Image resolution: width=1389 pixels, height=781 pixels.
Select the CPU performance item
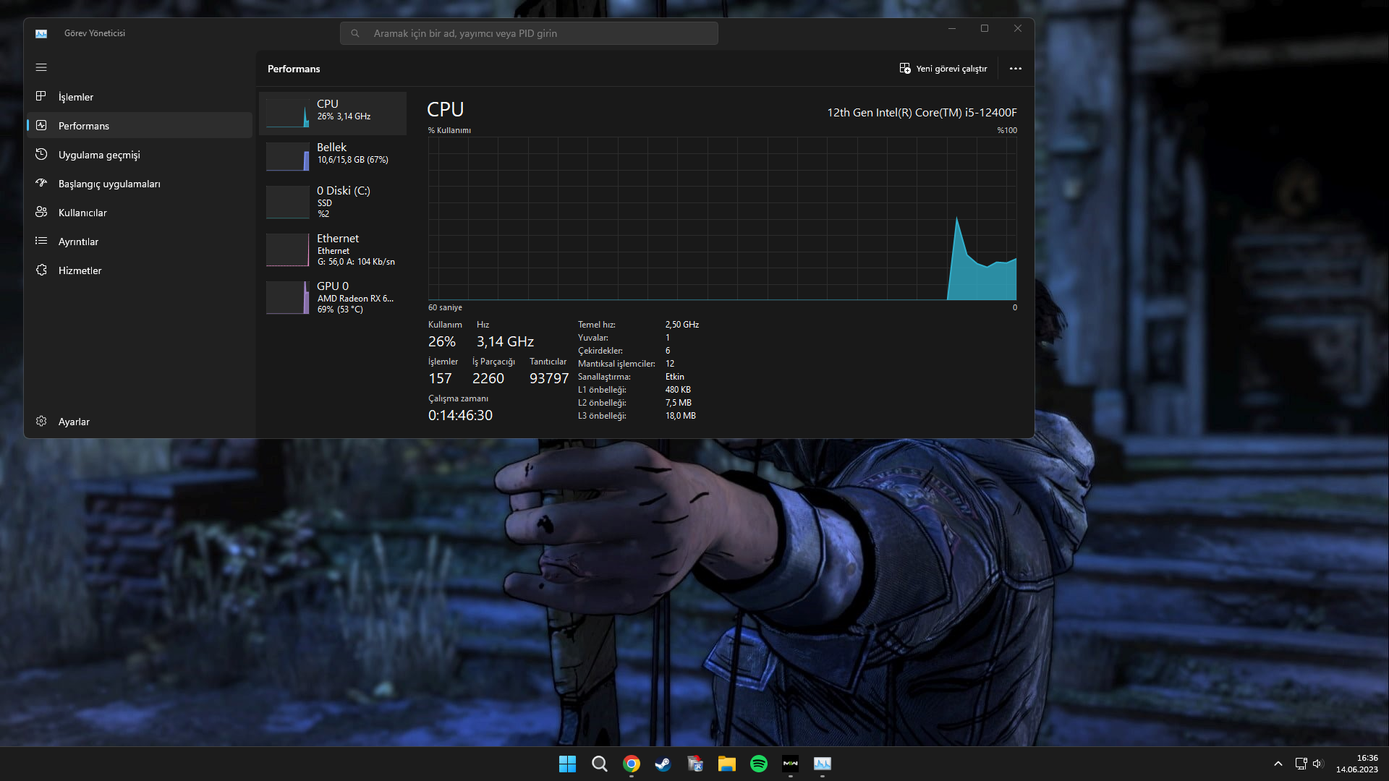pos(334,113)
